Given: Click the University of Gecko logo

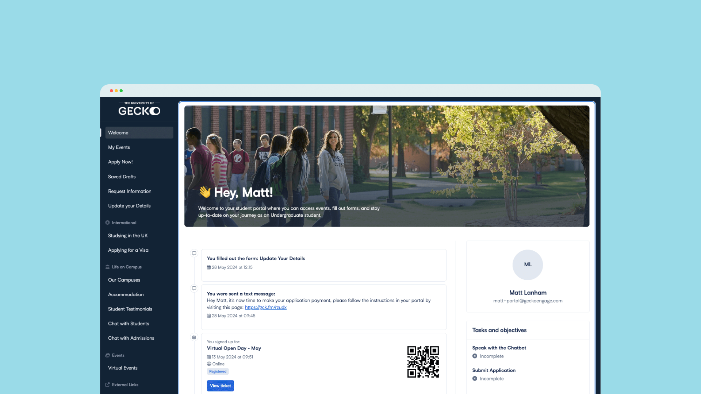Looking at the screenshot, I should point(139,109).
